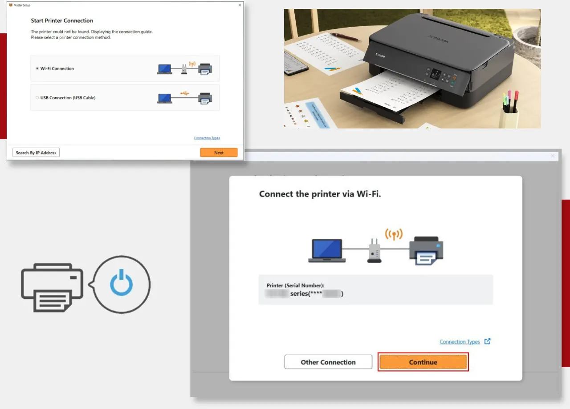Click the Printer (Serial Number) info box
The image size is (570, 409).
pyautogui.click(x=375, y=289)
